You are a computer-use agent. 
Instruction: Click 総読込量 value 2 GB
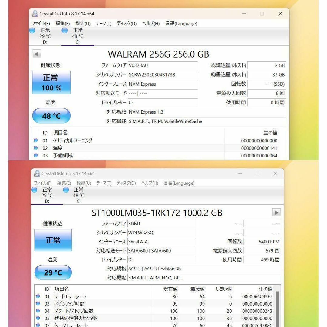coord(266,65)
